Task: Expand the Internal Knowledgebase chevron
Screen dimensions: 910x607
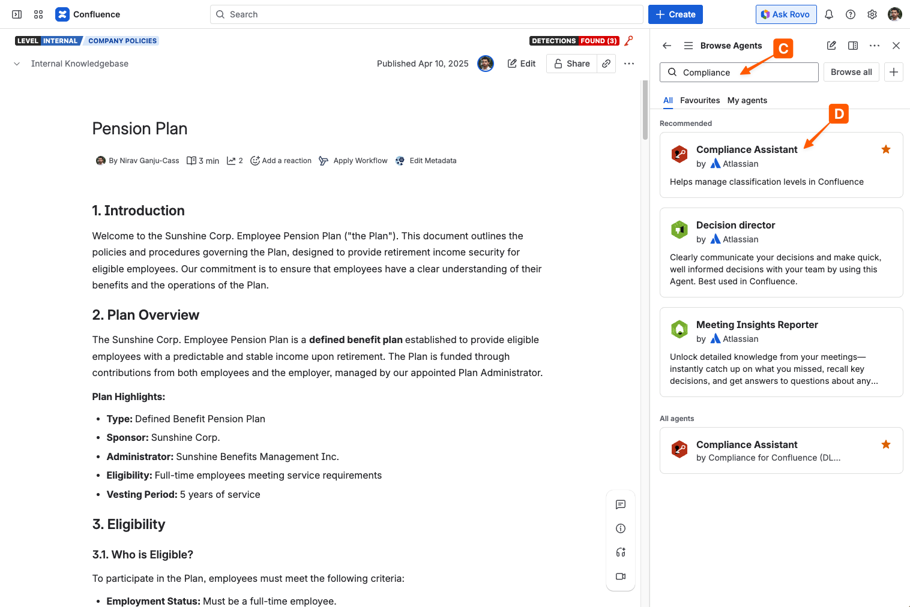Action: (x=17, y=64)
